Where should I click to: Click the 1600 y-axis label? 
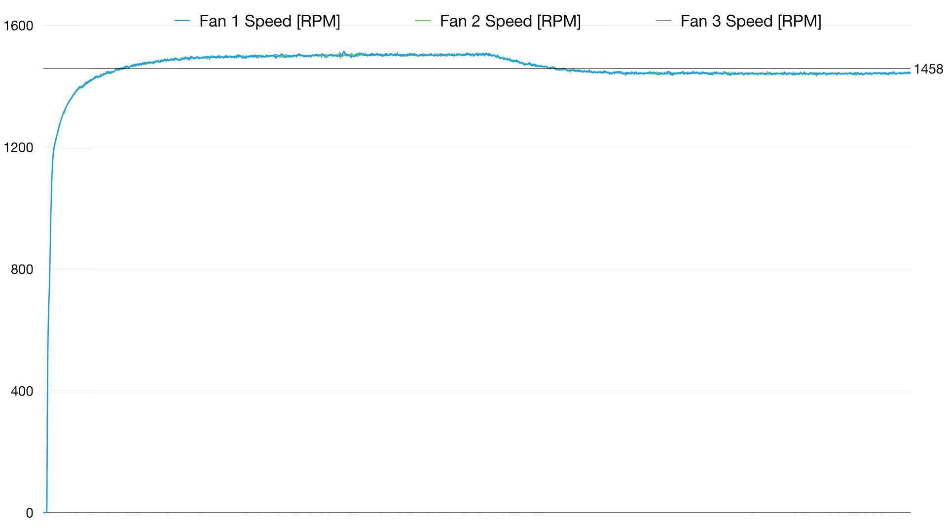click(x=18, y=26)
